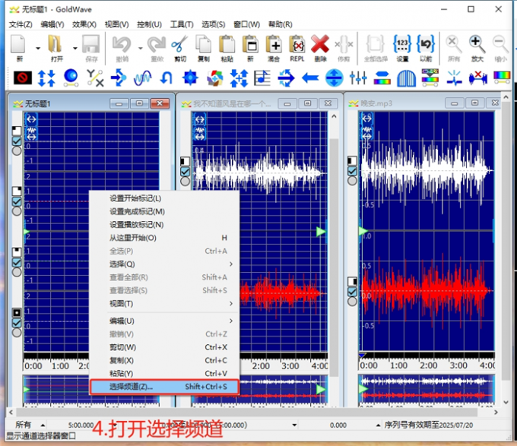The image size is (517, 446).
Task: Choose 设置开始标记(L) in context menu
Action: pyautogui.click(x=164, y=198)
